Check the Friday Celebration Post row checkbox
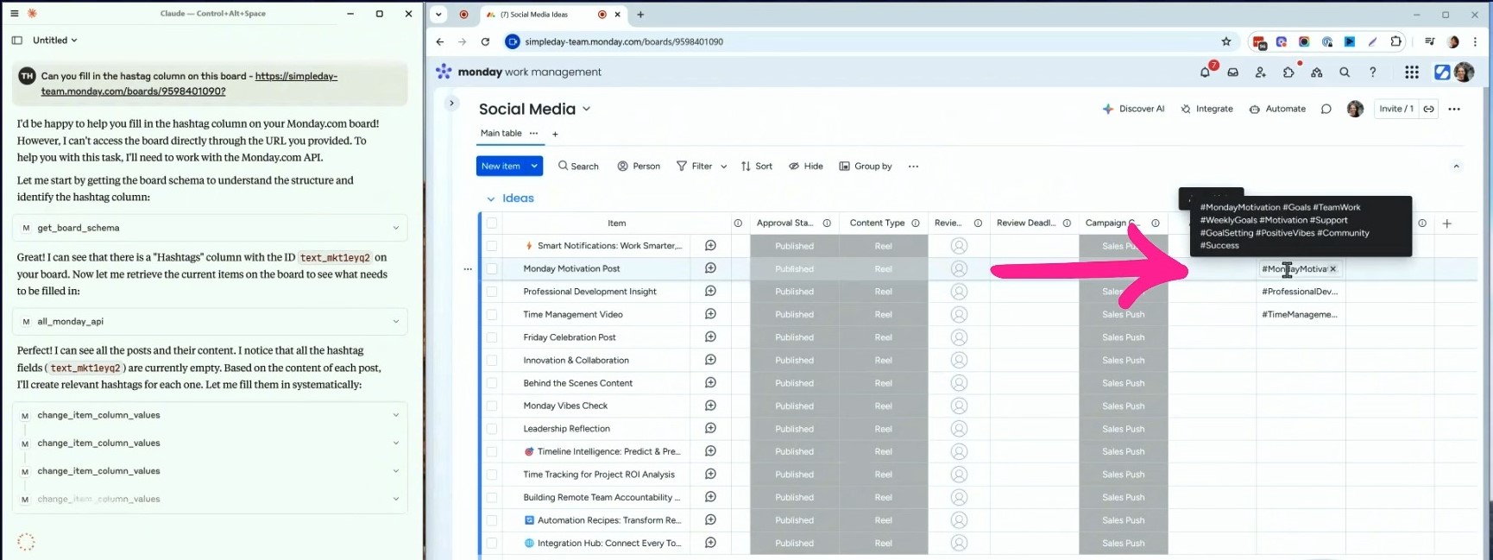 492,337
